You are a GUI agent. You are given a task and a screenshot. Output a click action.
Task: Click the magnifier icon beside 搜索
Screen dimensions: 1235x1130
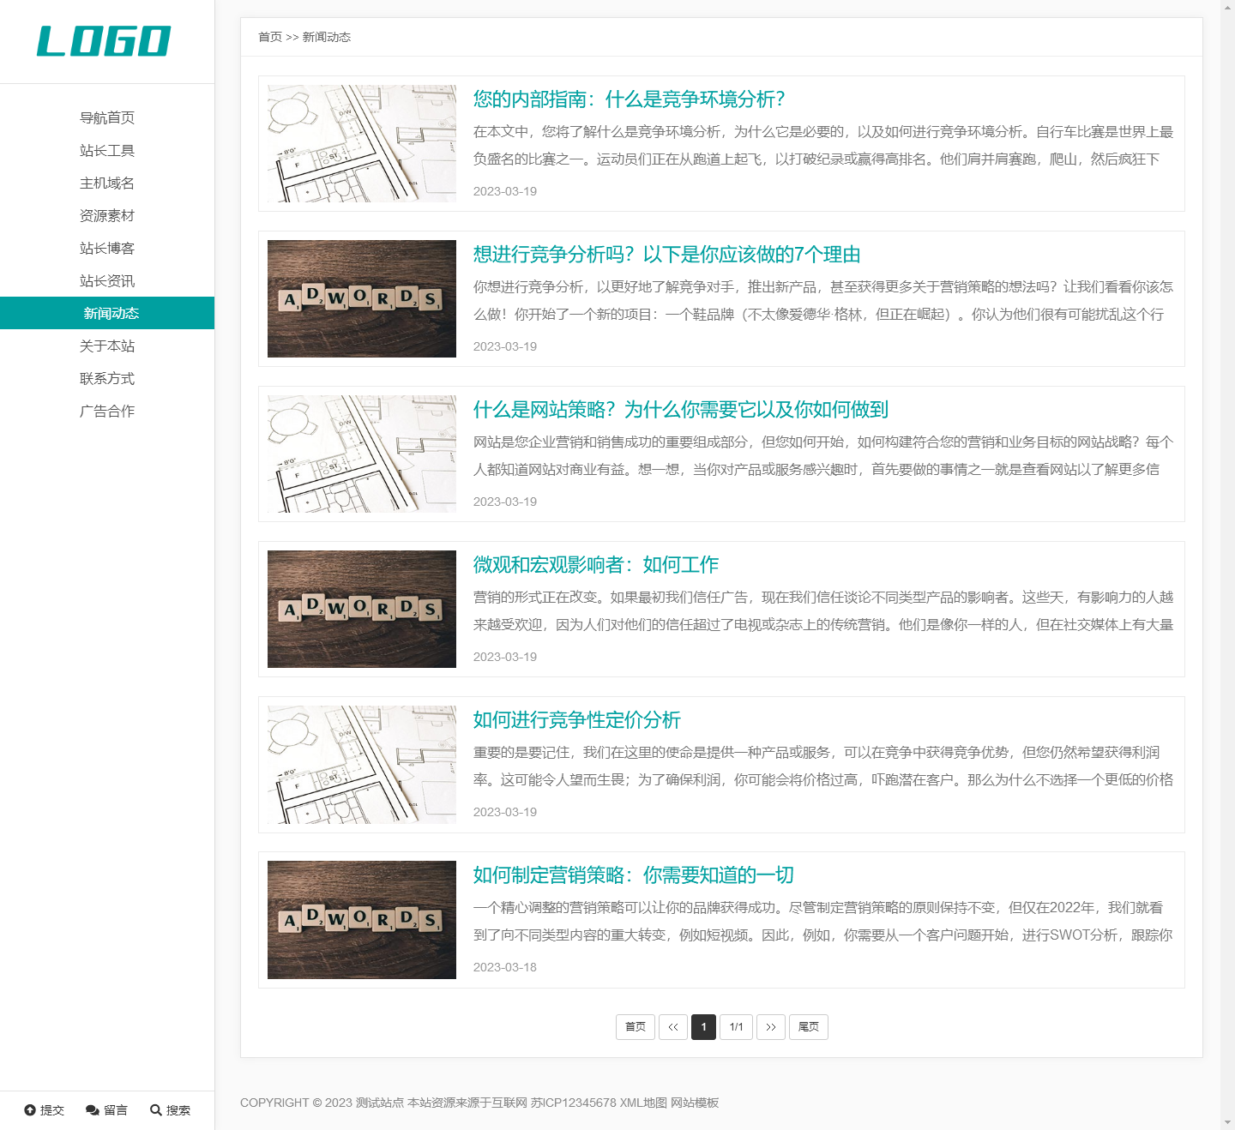click(x=155, y=1110)
